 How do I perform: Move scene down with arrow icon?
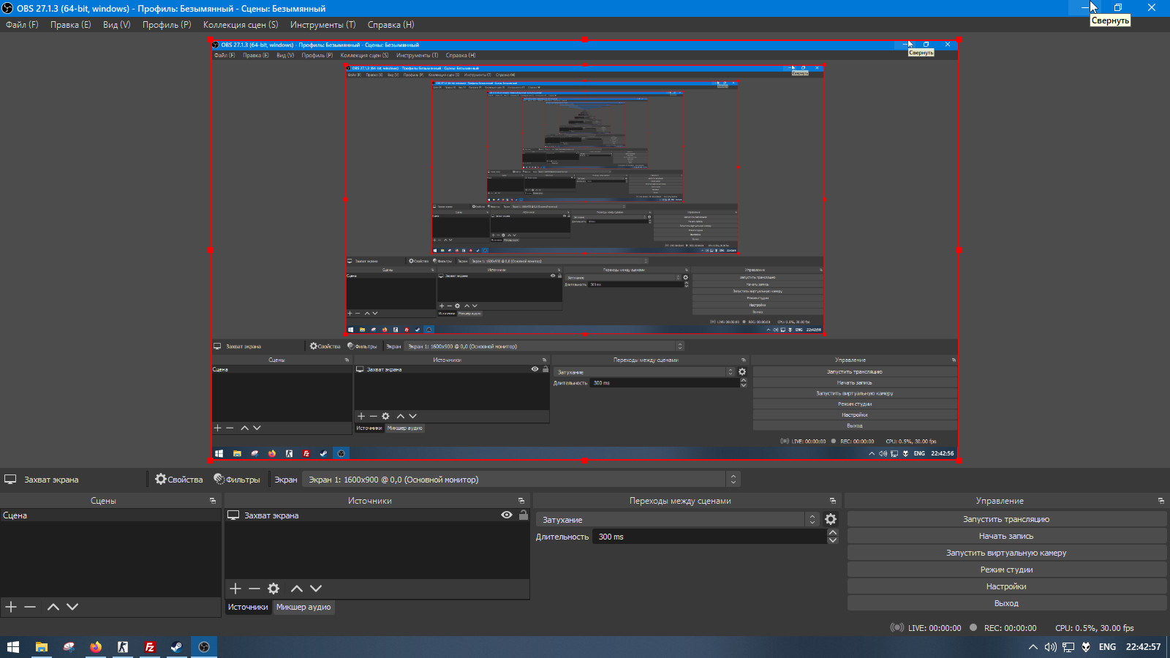72,607
